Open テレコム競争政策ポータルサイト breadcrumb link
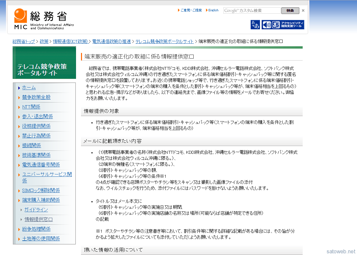The width and height of the screenshot is (357, 255). coord(164,41)
